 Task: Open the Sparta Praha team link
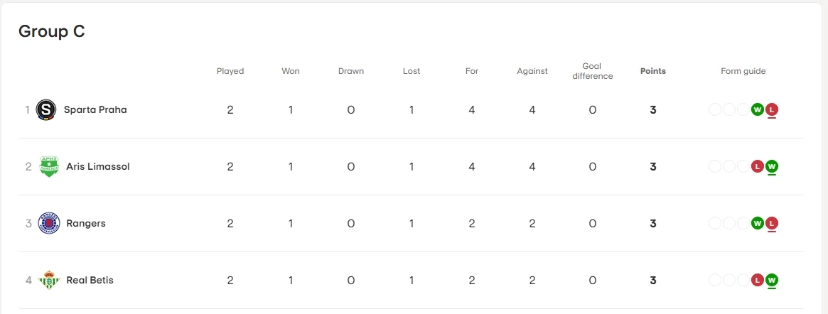[x=95, y=109]
